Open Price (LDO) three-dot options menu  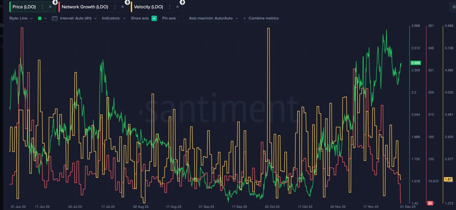42,7
